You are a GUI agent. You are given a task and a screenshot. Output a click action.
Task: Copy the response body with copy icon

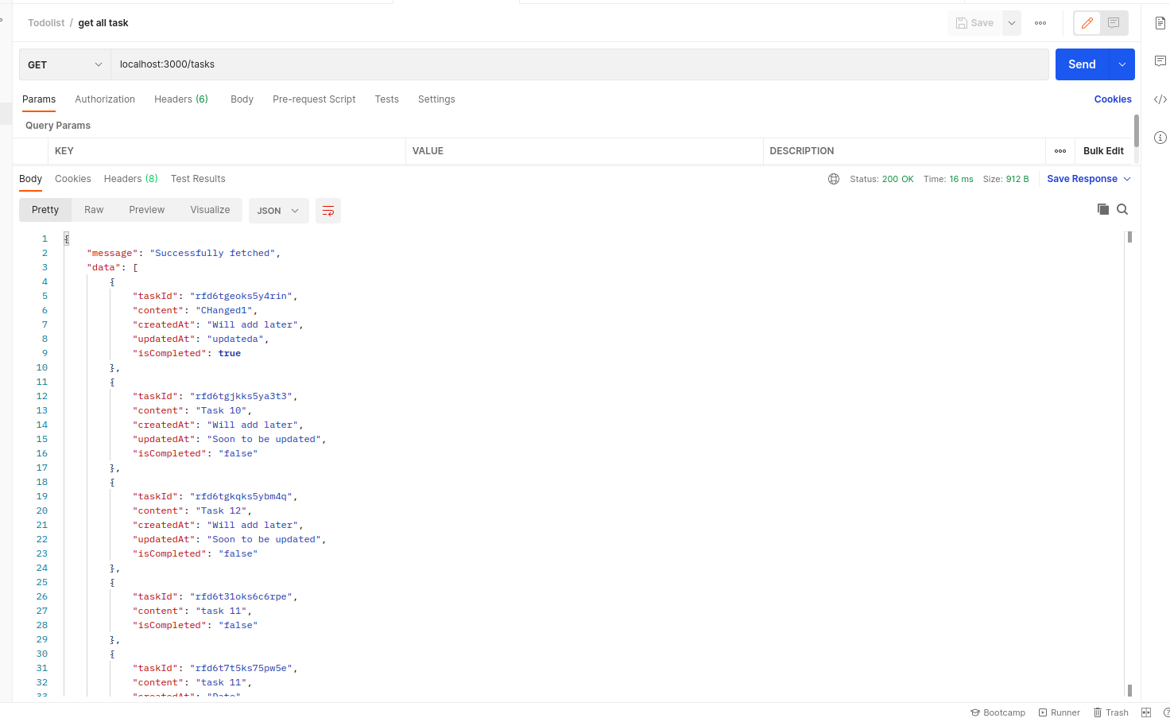1103,209
